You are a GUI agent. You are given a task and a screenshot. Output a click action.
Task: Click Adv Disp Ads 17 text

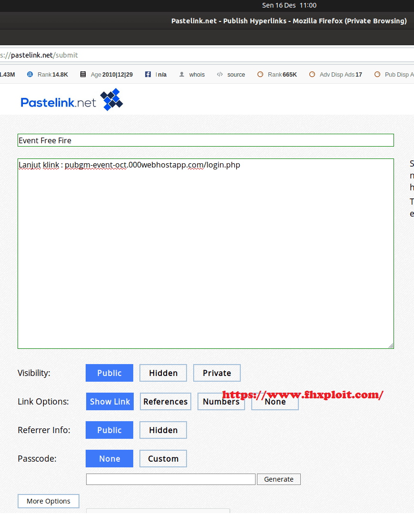tap(341, 75)
